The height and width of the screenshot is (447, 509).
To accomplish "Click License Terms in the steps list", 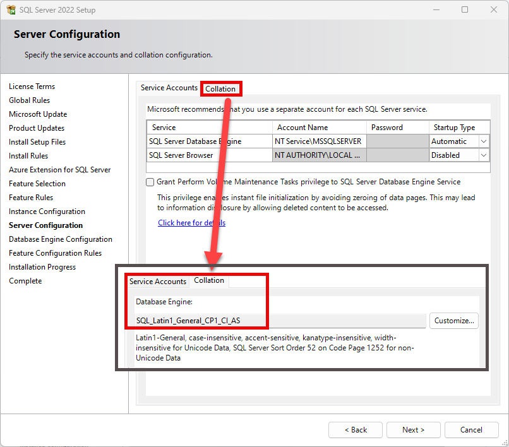I will pos(32,86).
